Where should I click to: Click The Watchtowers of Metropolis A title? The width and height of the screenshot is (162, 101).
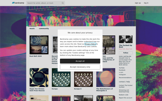[x=104, y=90]
